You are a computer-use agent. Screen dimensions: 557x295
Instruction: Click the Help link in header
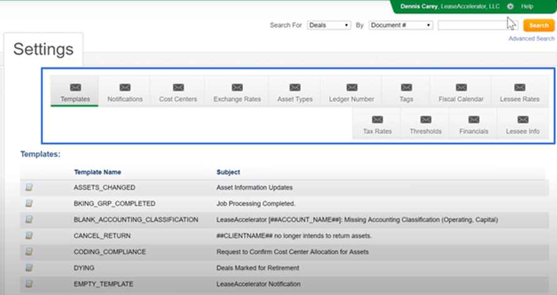point(527,6)
